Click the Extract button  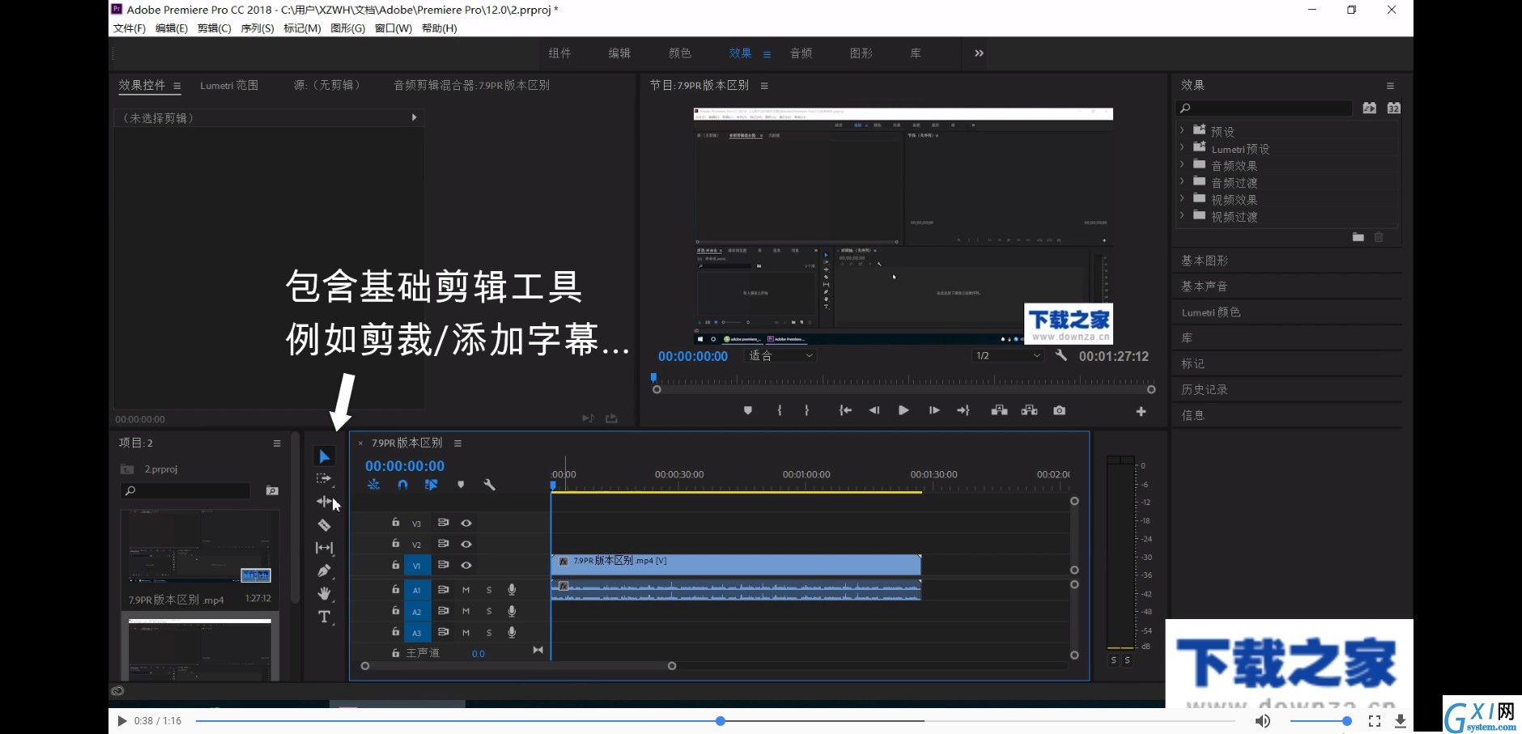pos(1030,410)
